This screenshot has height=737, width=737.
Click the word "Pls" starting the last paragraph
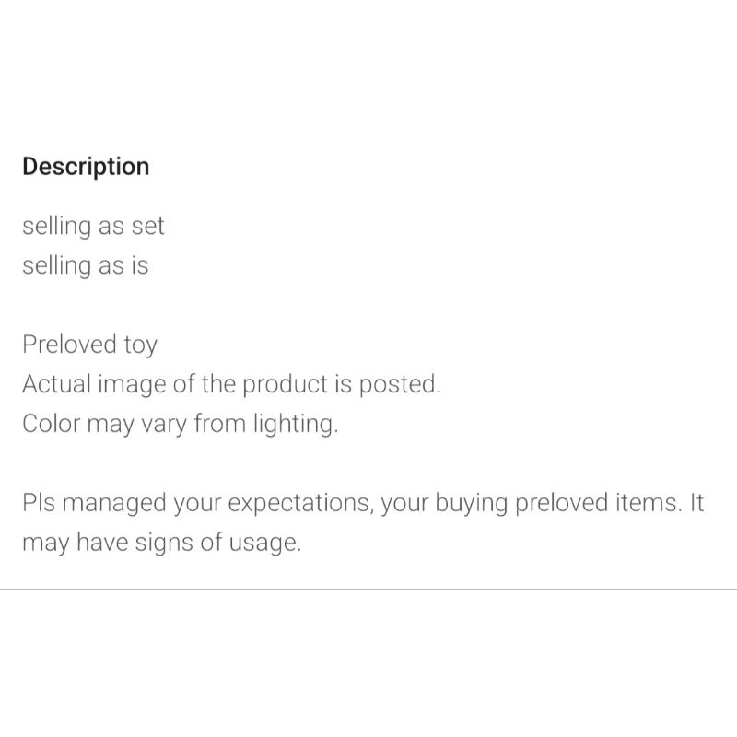pyautogui.click(x=39, y=504)
